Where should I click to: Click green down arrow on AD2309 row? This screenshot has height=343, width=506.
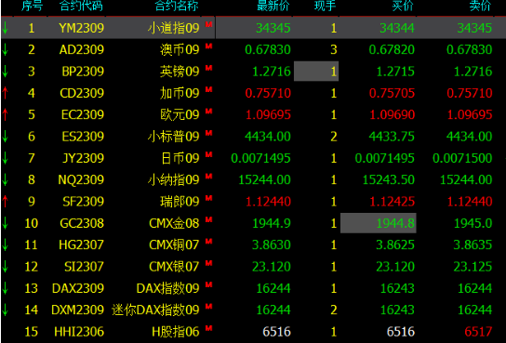tap(5, 49)
